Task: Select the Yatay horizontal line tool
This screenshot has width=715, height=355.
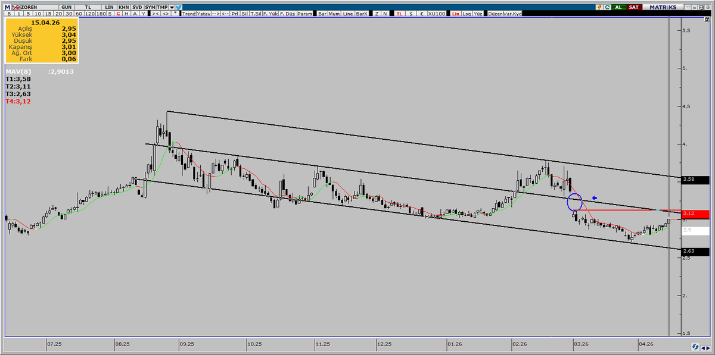Action: click(203, 14)
